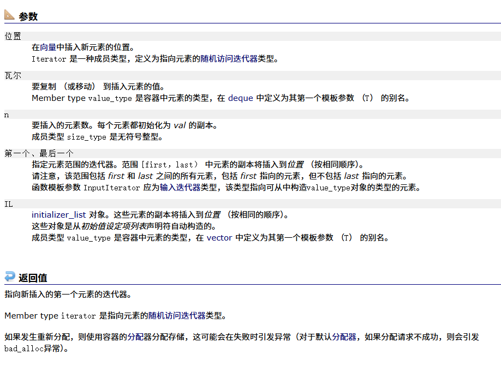Click the 返回值 section heading

pyautogui.click(x=33, y=278)
